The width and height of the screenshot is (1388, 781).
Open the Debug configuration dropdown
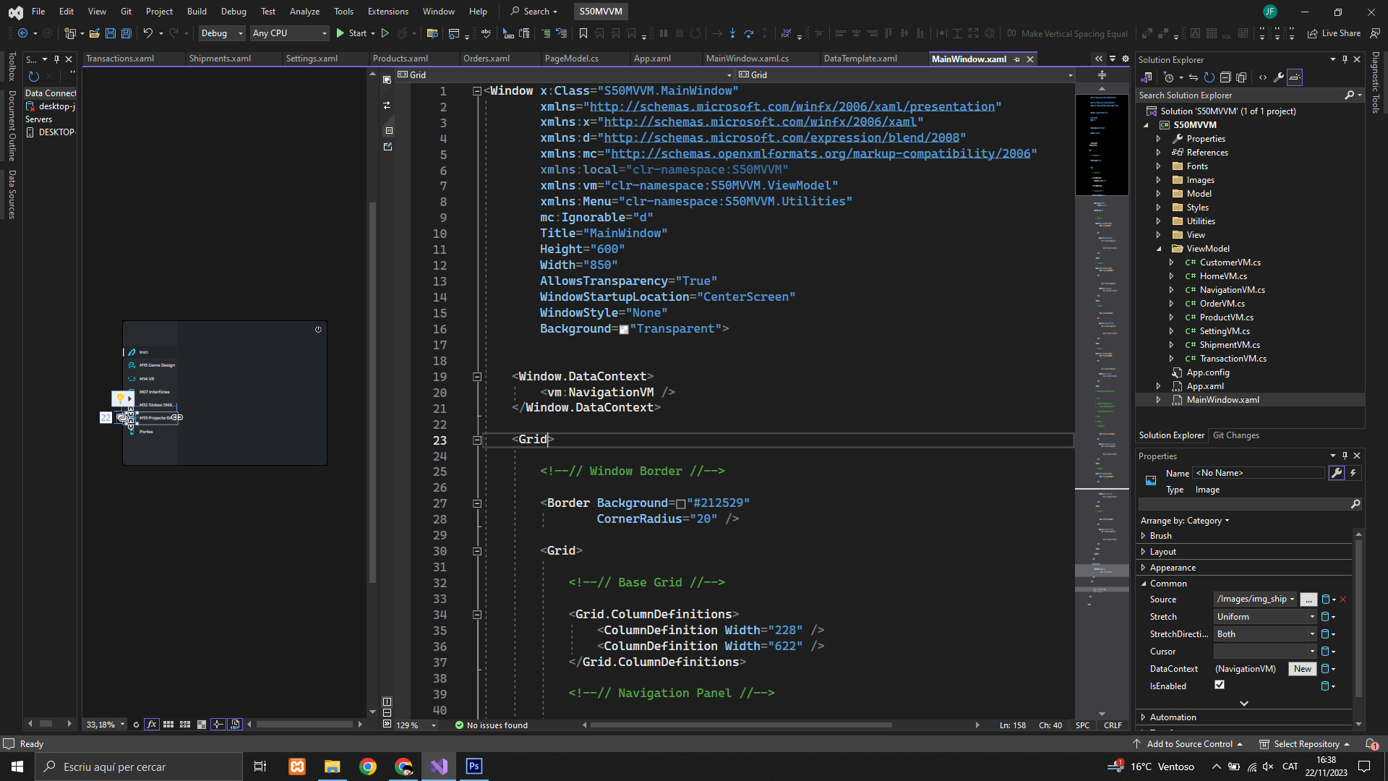point(222,33)
